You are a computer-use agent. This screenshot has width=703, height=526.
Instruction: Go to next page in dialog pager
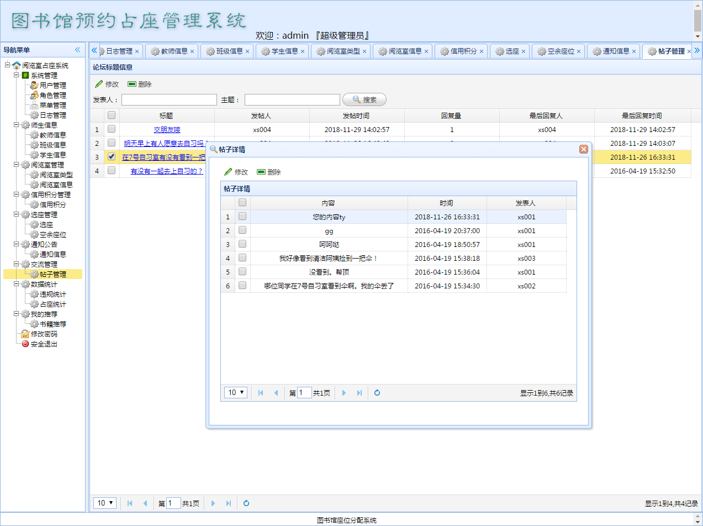[x=344, y=393]
